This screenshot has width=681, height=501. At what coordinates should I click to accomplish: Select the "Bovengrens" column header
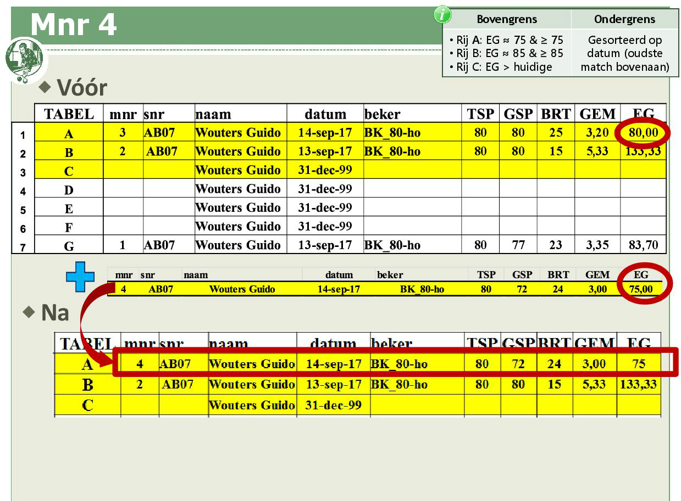[x=506, y=19]
